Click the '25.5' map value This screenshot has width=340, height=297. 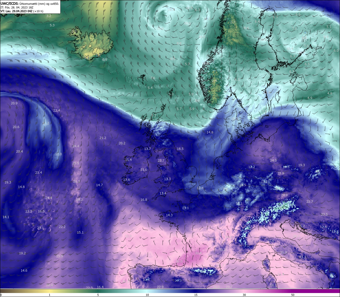point(76,163)
